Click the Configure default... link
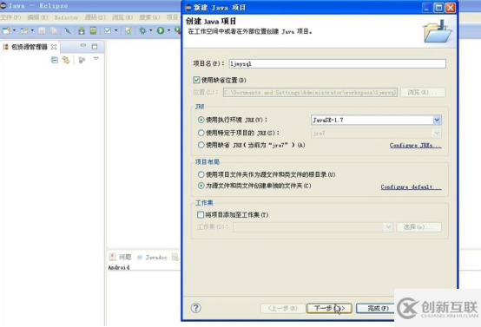 [x=412, y=186]
